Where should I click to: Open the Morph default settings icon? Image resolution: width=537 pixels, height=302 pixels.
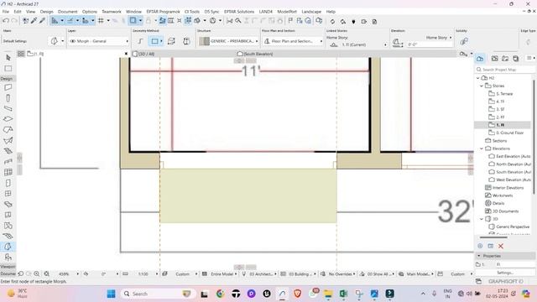pyautogui.click(x=54, y=41)
